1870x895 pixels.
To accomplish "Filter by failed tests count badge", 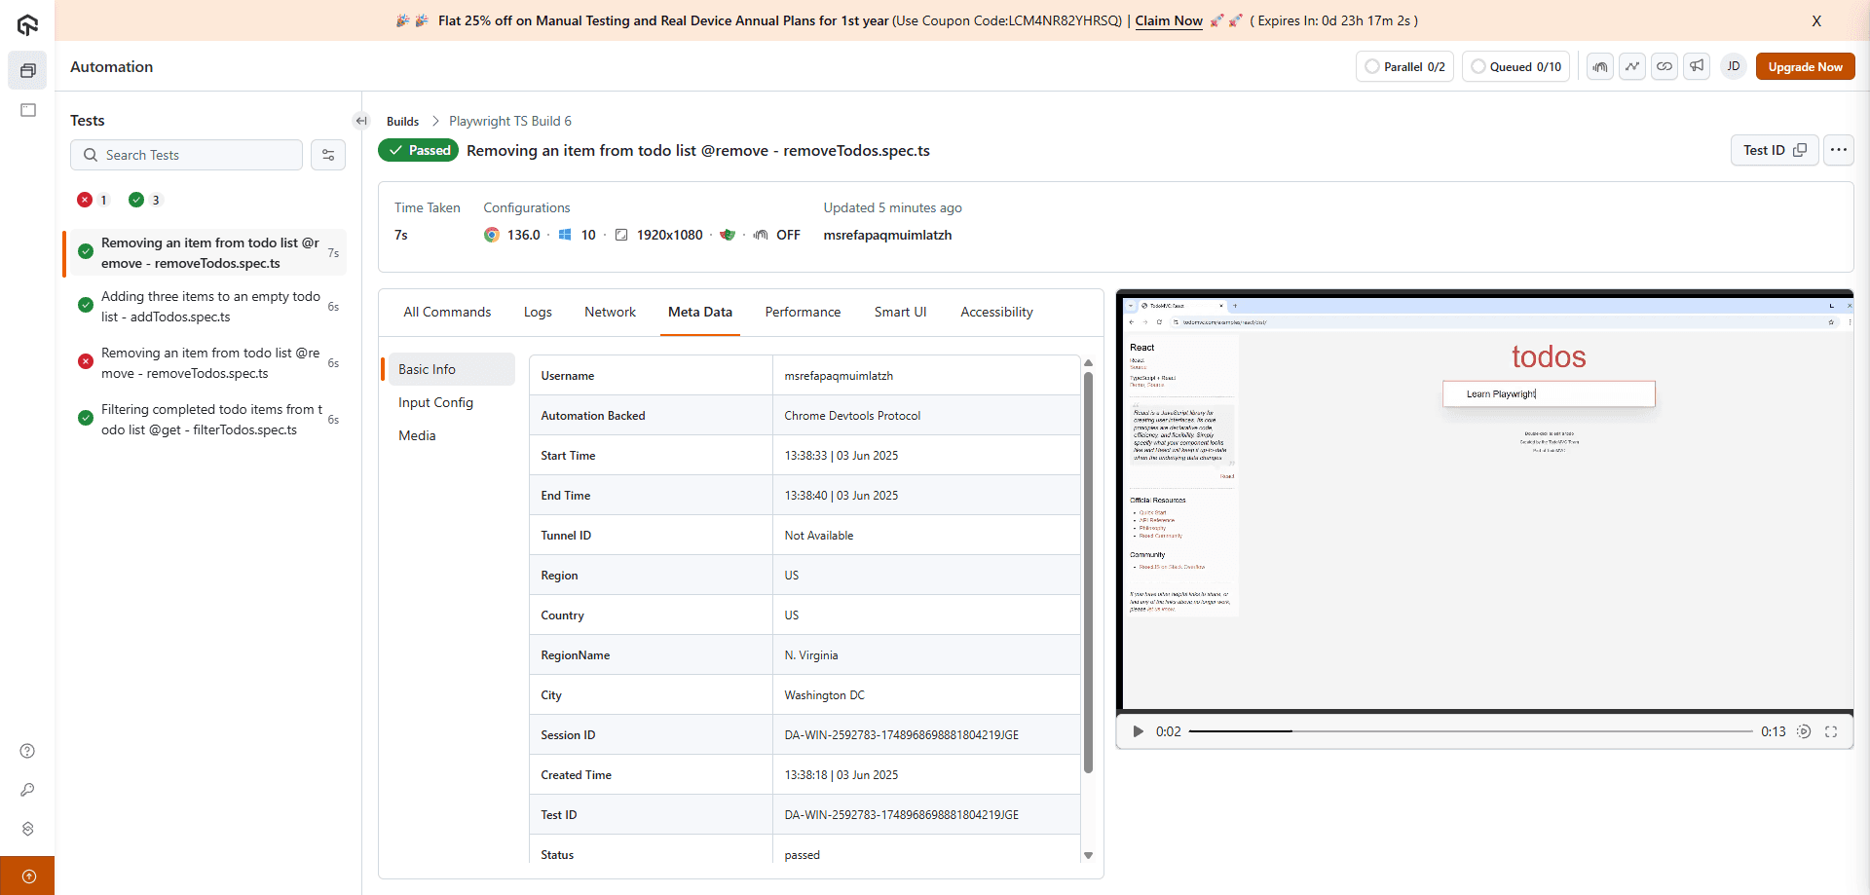I will (x=93, y=200).
